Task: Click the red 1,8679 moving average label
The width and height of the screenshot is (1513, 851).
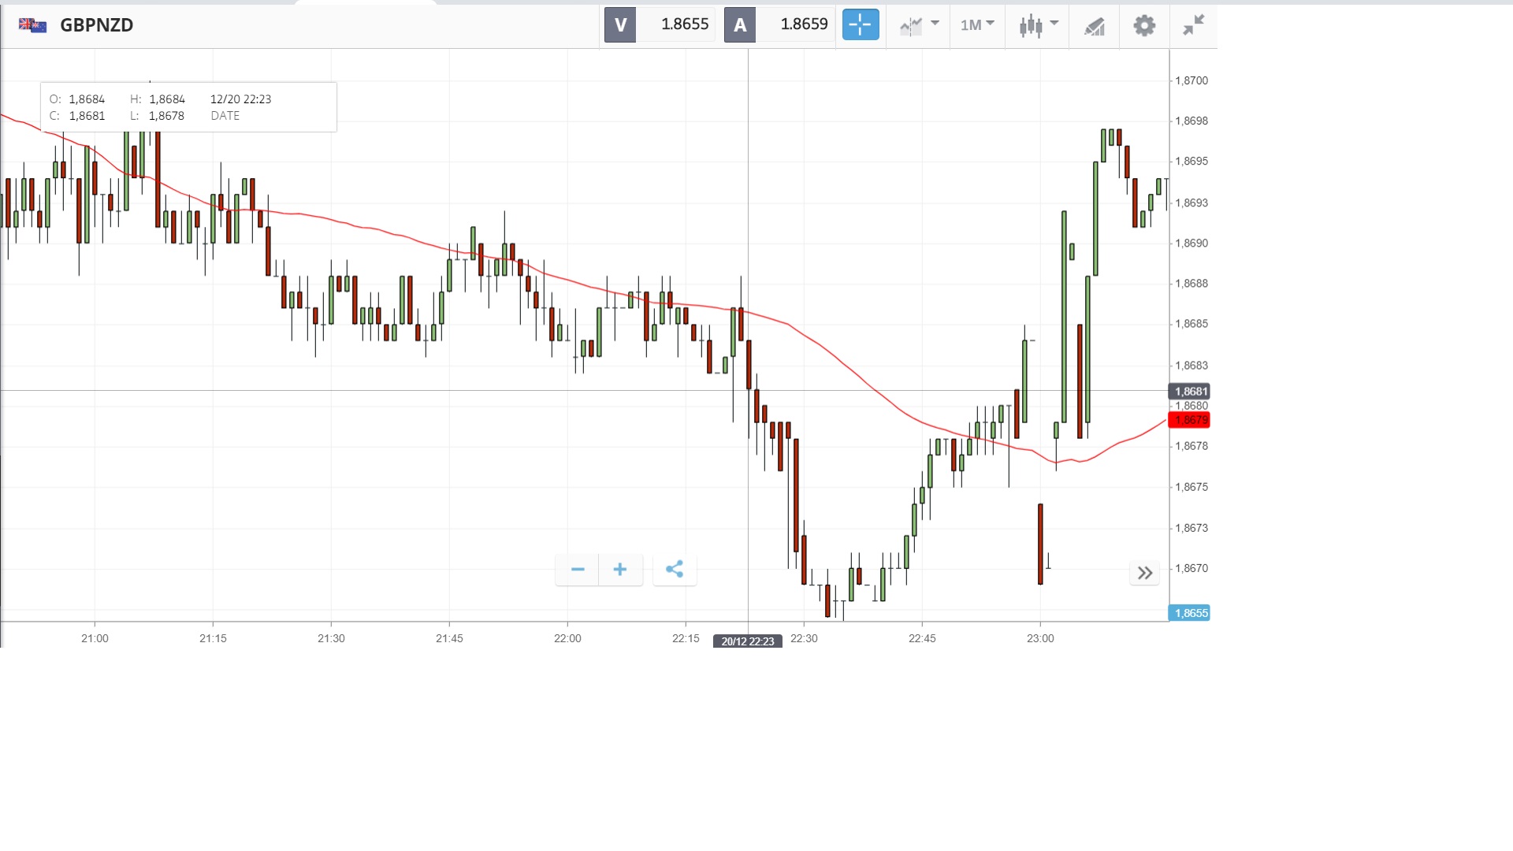Action: pos(1189,420)
